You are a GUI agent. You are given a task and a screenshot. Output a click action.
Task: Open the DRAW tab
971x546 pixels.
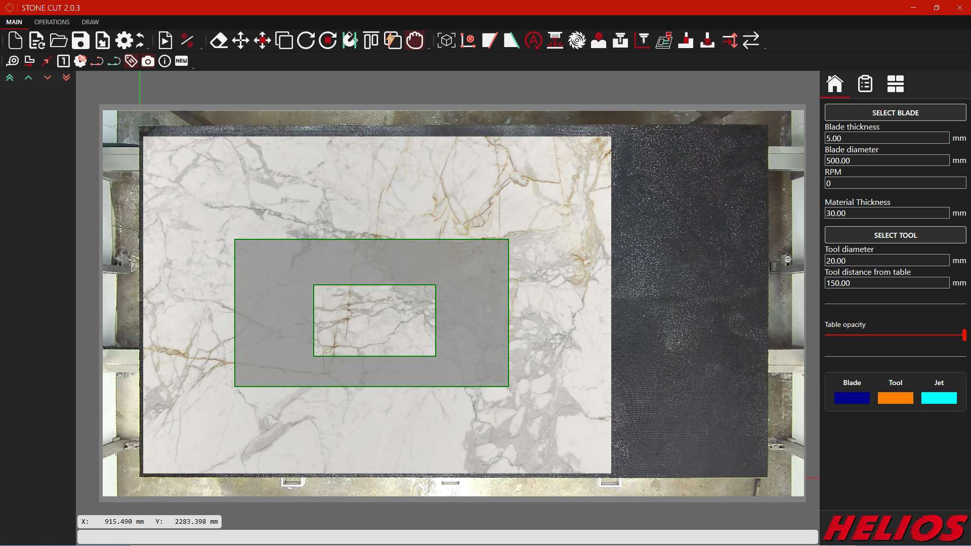90,22
